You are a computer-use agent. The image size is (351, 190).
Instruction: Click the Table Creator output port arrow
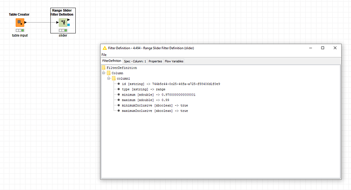(25, 22)
